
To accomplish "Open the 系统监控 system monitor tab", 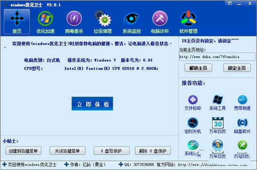I will tap(131, 22).
